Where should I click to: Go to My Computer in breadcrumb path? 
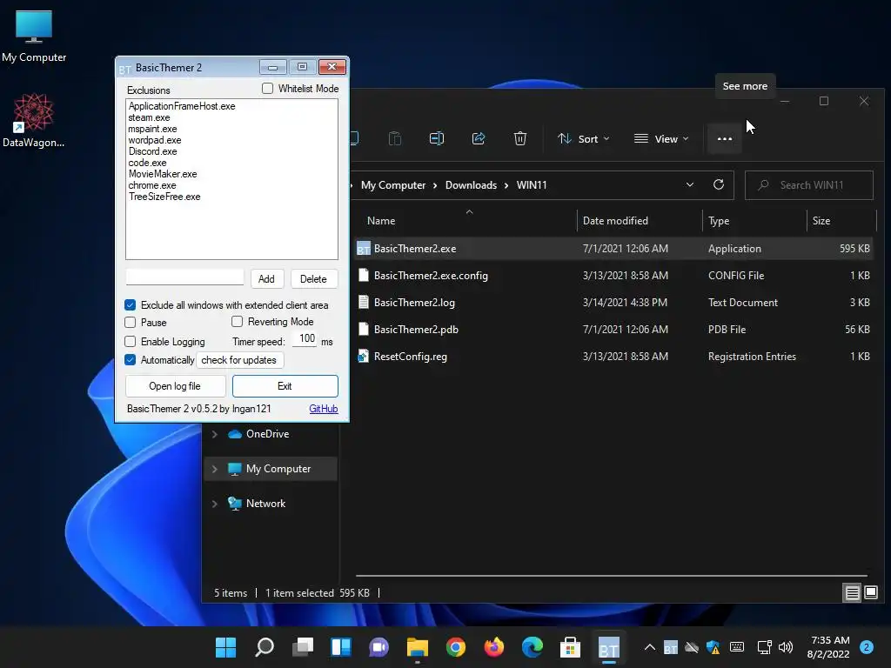[393, 185]
